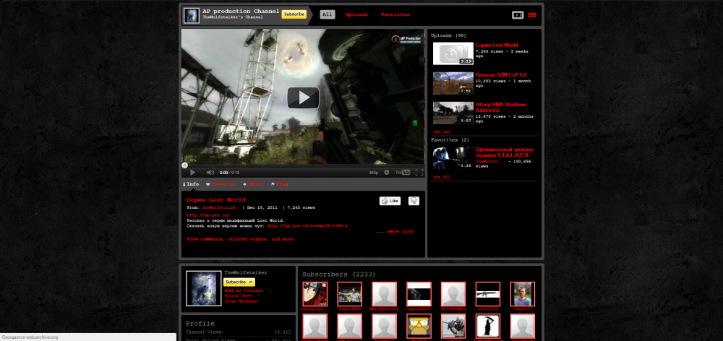Click the 'Обзор RMA Shadows Addon 0.6' title link
This screenshot has height=341, width=723.
pos(501,108)
